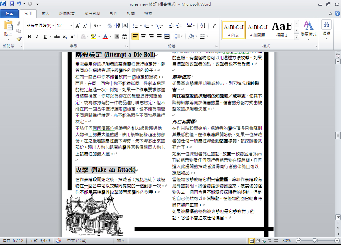The width and height of the screenshot is (341, 245).
Task: Toggle Italic formatting
Action: click(x=37, y=37)
